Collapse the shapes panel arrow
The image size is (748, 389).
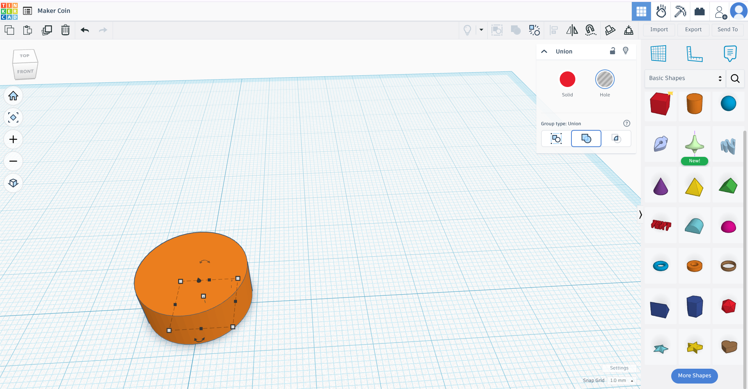[640, 215]
